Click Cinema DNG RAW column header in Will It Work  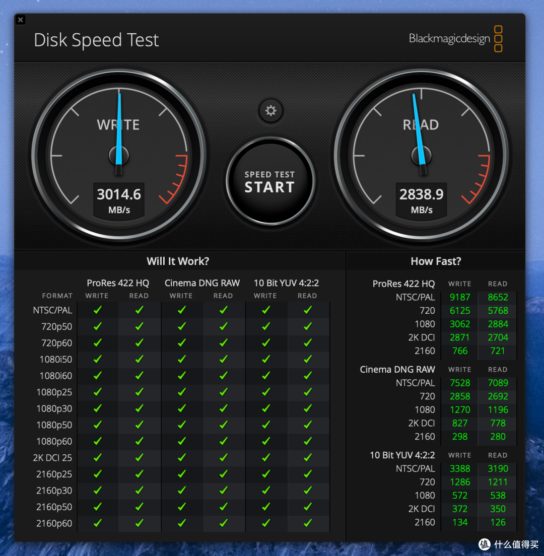(202, 283)
